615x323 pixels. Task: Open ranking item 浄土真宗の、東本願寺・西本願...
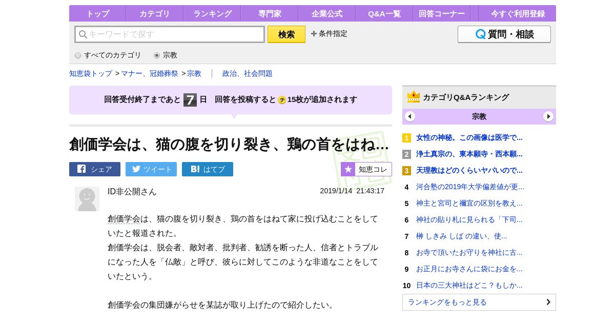[x=469, y=154]
